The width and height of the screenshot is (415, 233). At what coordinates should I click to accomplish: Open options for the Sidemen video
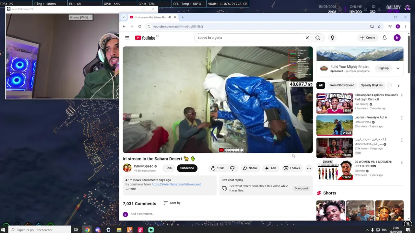(x=402, y=162)
